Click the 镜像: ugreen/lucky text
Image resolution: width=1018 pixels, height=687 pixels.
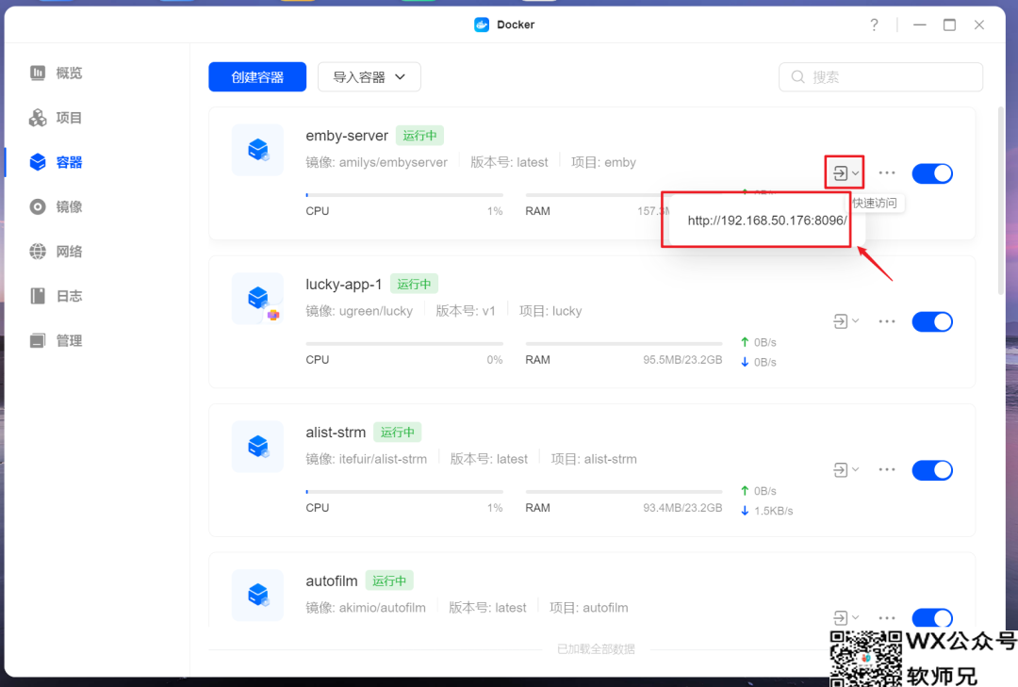(x=359, y=311)
